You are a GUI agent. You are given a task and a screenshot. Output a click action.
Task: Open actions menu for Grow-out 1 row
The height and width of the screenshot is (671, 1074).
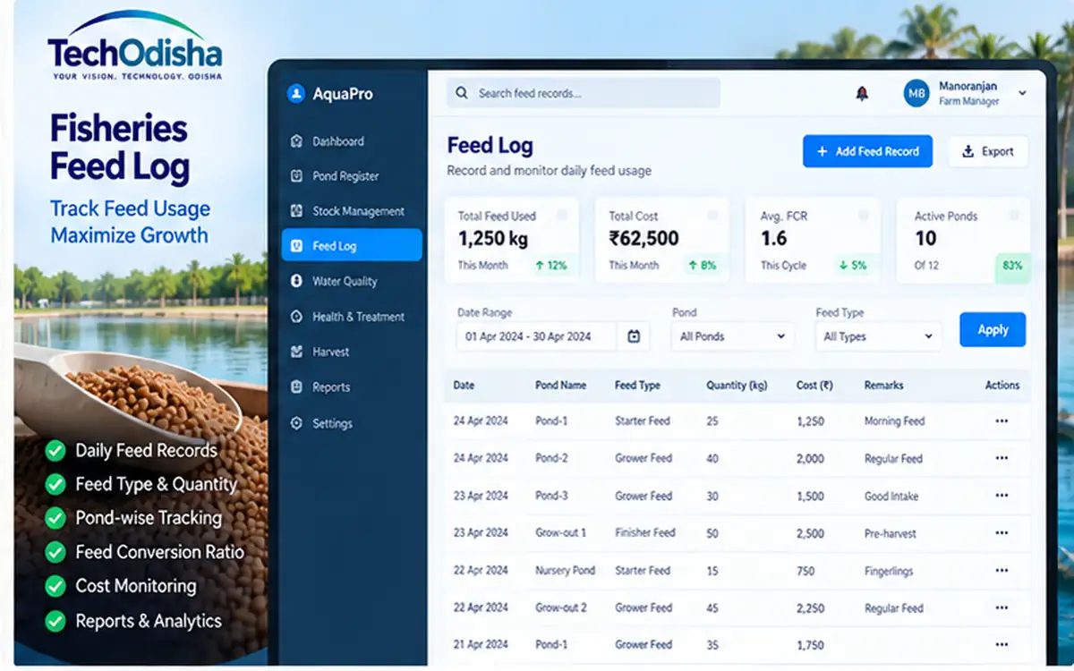1002,532
